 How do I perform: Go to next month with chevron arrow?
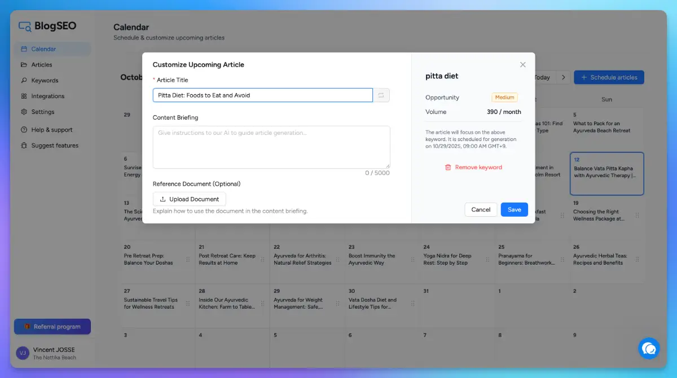tap(563, 77)
